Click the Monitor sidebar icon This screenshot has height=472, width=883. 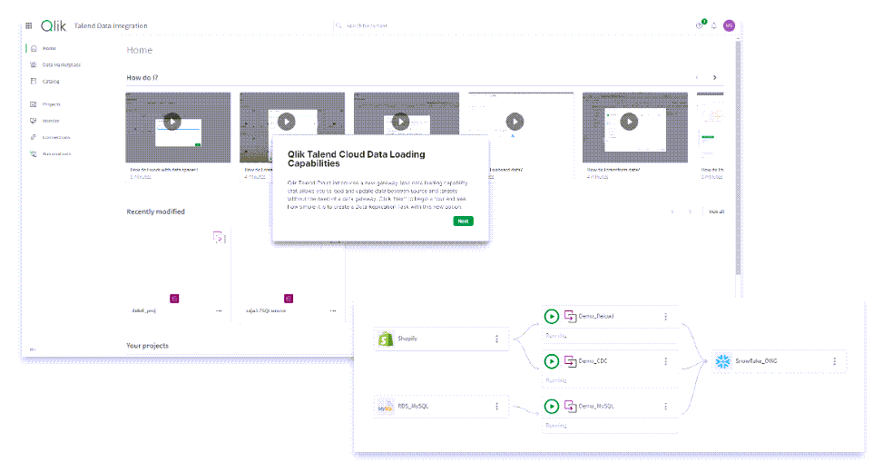(34, 121)
